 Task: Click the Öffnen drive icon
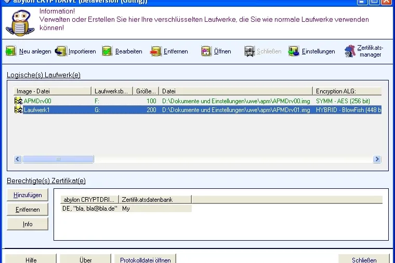pyautogui.click(x=206, y=51)
